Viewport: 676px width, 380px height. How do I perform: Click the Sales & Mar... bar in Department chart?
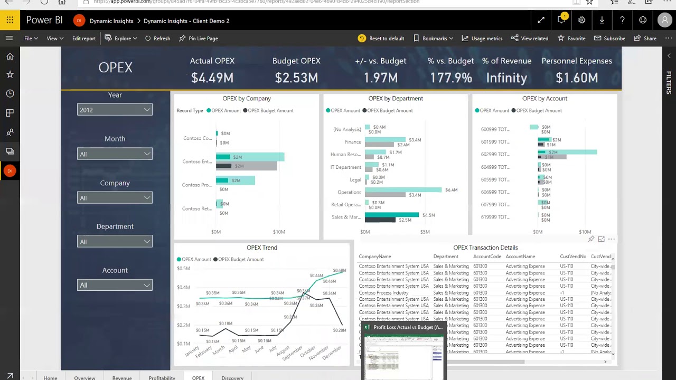392,215
